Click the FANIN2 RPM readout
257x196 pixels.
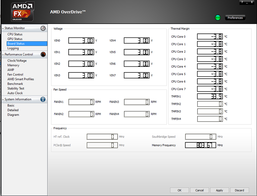click(81, 114)
